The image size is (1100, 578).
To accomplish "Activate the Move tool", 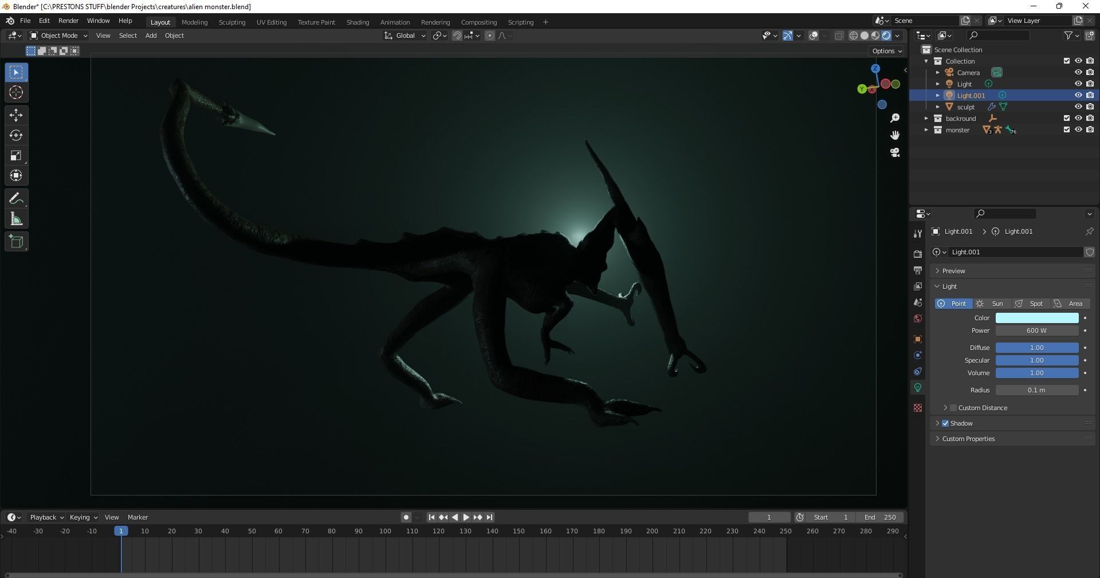I will pyautogui.click(x=16, y=115).
